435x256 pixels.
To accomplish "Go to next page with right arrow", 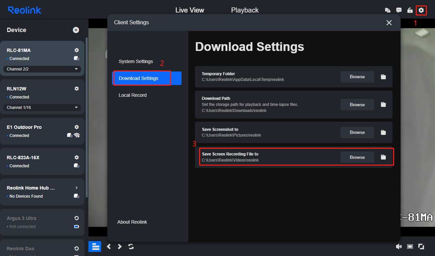I will coord(120,247).
